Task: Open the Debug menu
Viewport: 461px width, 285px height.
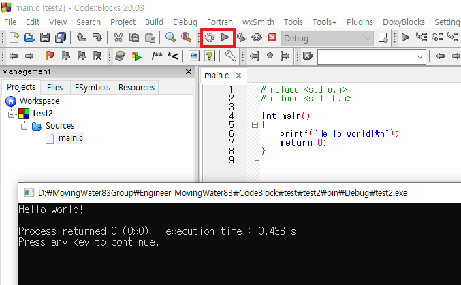Action: point(185,22)
